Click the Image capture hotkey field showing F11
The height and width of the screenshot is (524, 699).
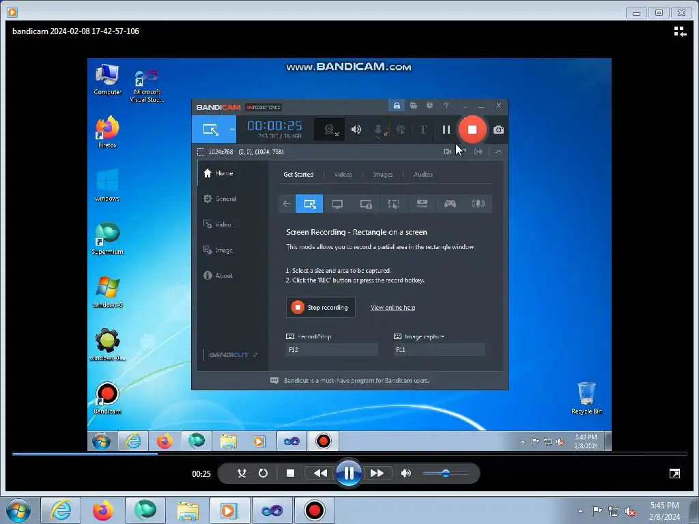pos(440,350)
